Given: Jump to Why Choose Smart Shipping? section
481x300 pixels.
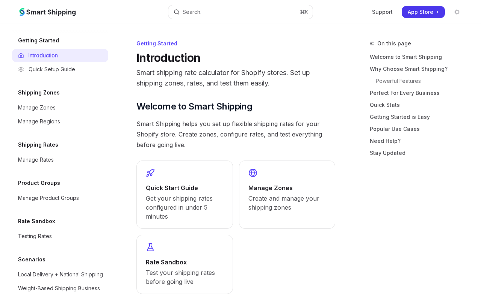Looking at the screenshot, I should (x=408, y=69).
